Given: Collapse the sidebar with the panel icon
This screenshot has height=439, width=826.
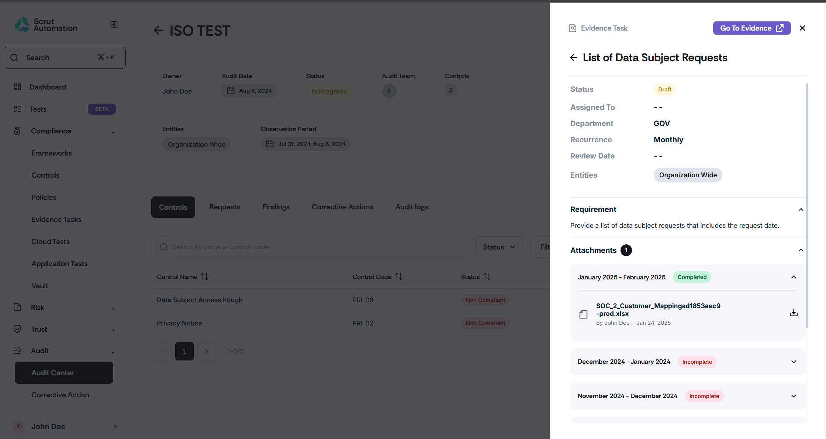Looking at the screenshot, I should (x=114, y=25).
